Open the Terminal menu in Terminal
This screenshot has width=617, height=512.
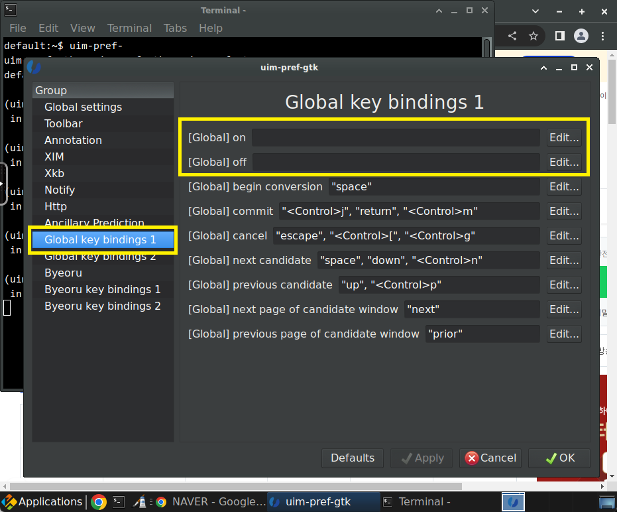[x=129, y=29]
